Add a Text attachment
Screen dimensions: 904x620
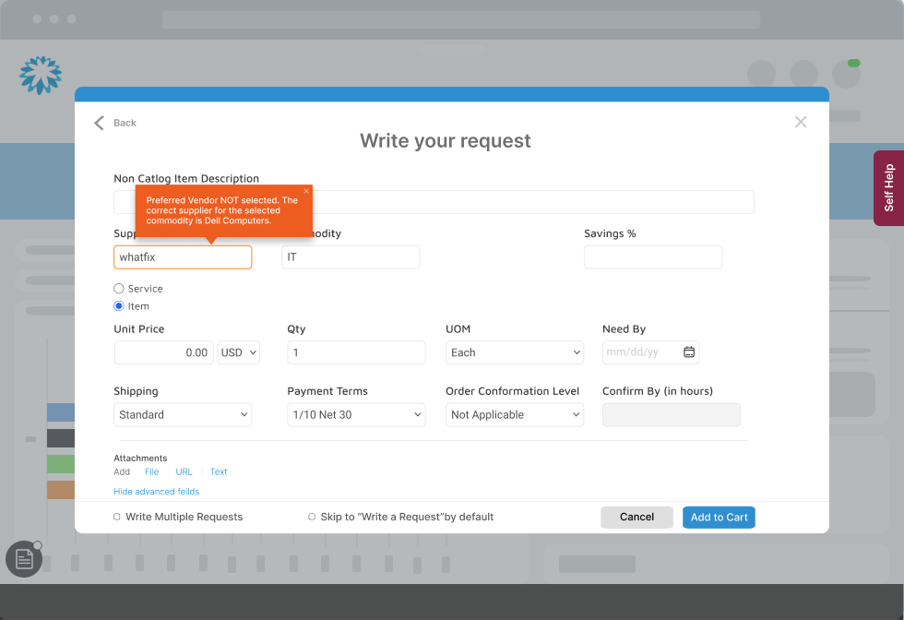click(x=219, y=471)
